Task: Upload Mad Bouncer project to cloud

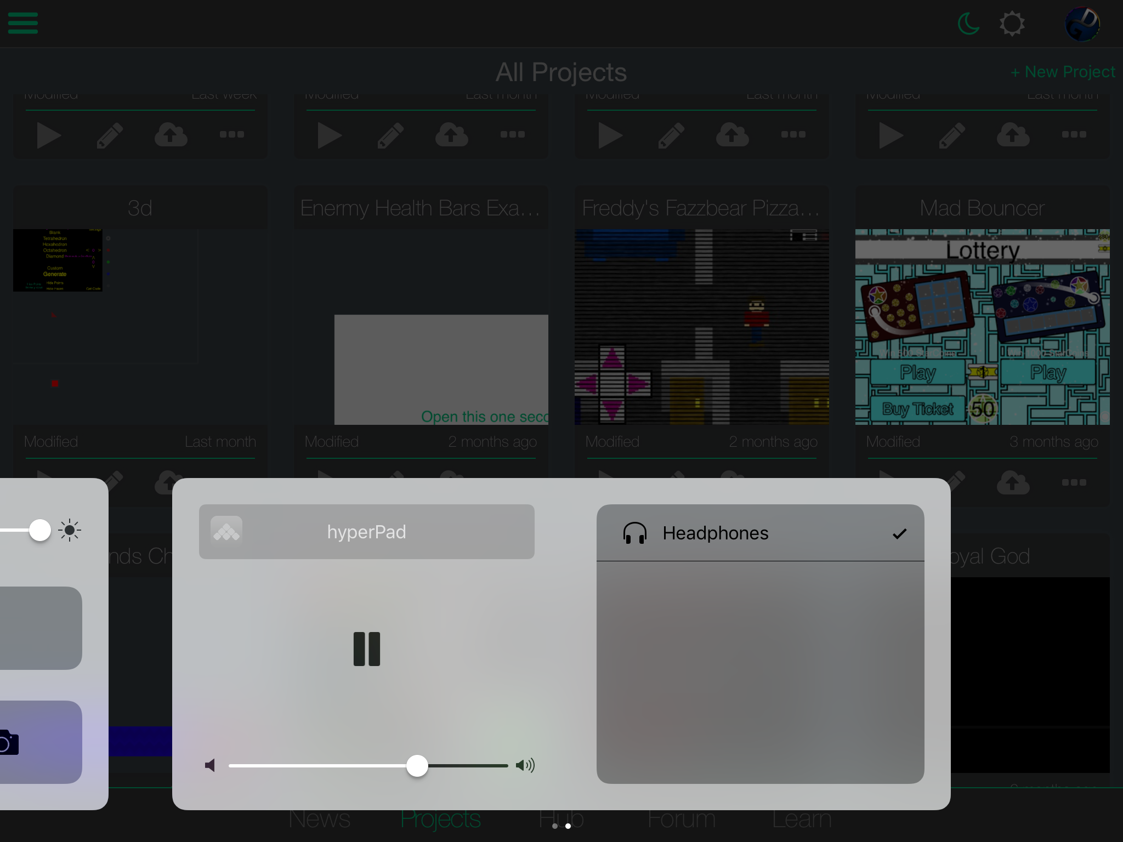Action: [x=1013, y=482]
